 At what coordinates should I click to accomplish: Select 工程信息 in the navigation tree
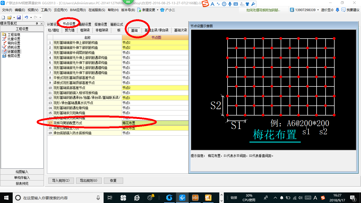click(14, 35)
